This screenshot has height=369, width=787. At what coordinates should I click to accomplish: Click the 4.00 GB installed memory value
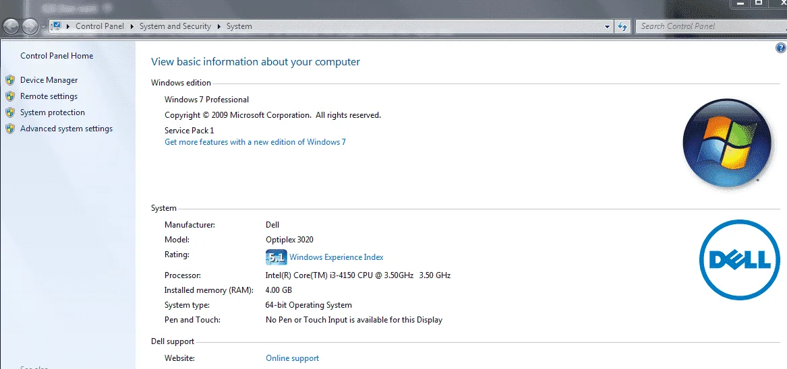[x=279, y=290]
